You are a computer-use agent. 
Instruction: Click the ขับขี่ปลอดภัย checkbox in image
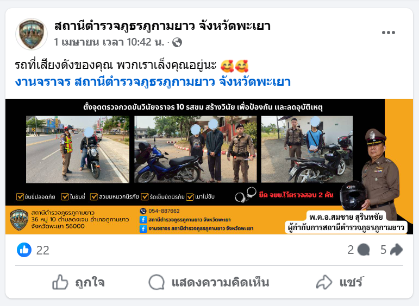20,196
